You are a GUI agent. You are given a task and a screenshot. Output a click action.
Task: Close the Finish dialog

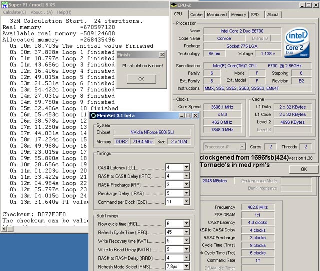162,55
